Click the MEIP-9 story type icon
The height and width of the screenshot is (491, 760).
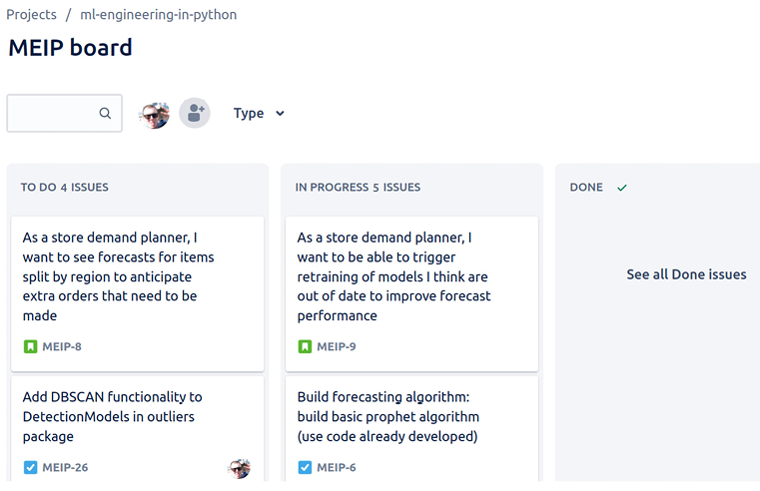pyautogui.click(x=305, y=347)
